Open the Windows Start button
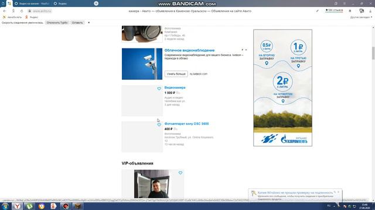Screen dimensions: 375x210 (5, 206)
